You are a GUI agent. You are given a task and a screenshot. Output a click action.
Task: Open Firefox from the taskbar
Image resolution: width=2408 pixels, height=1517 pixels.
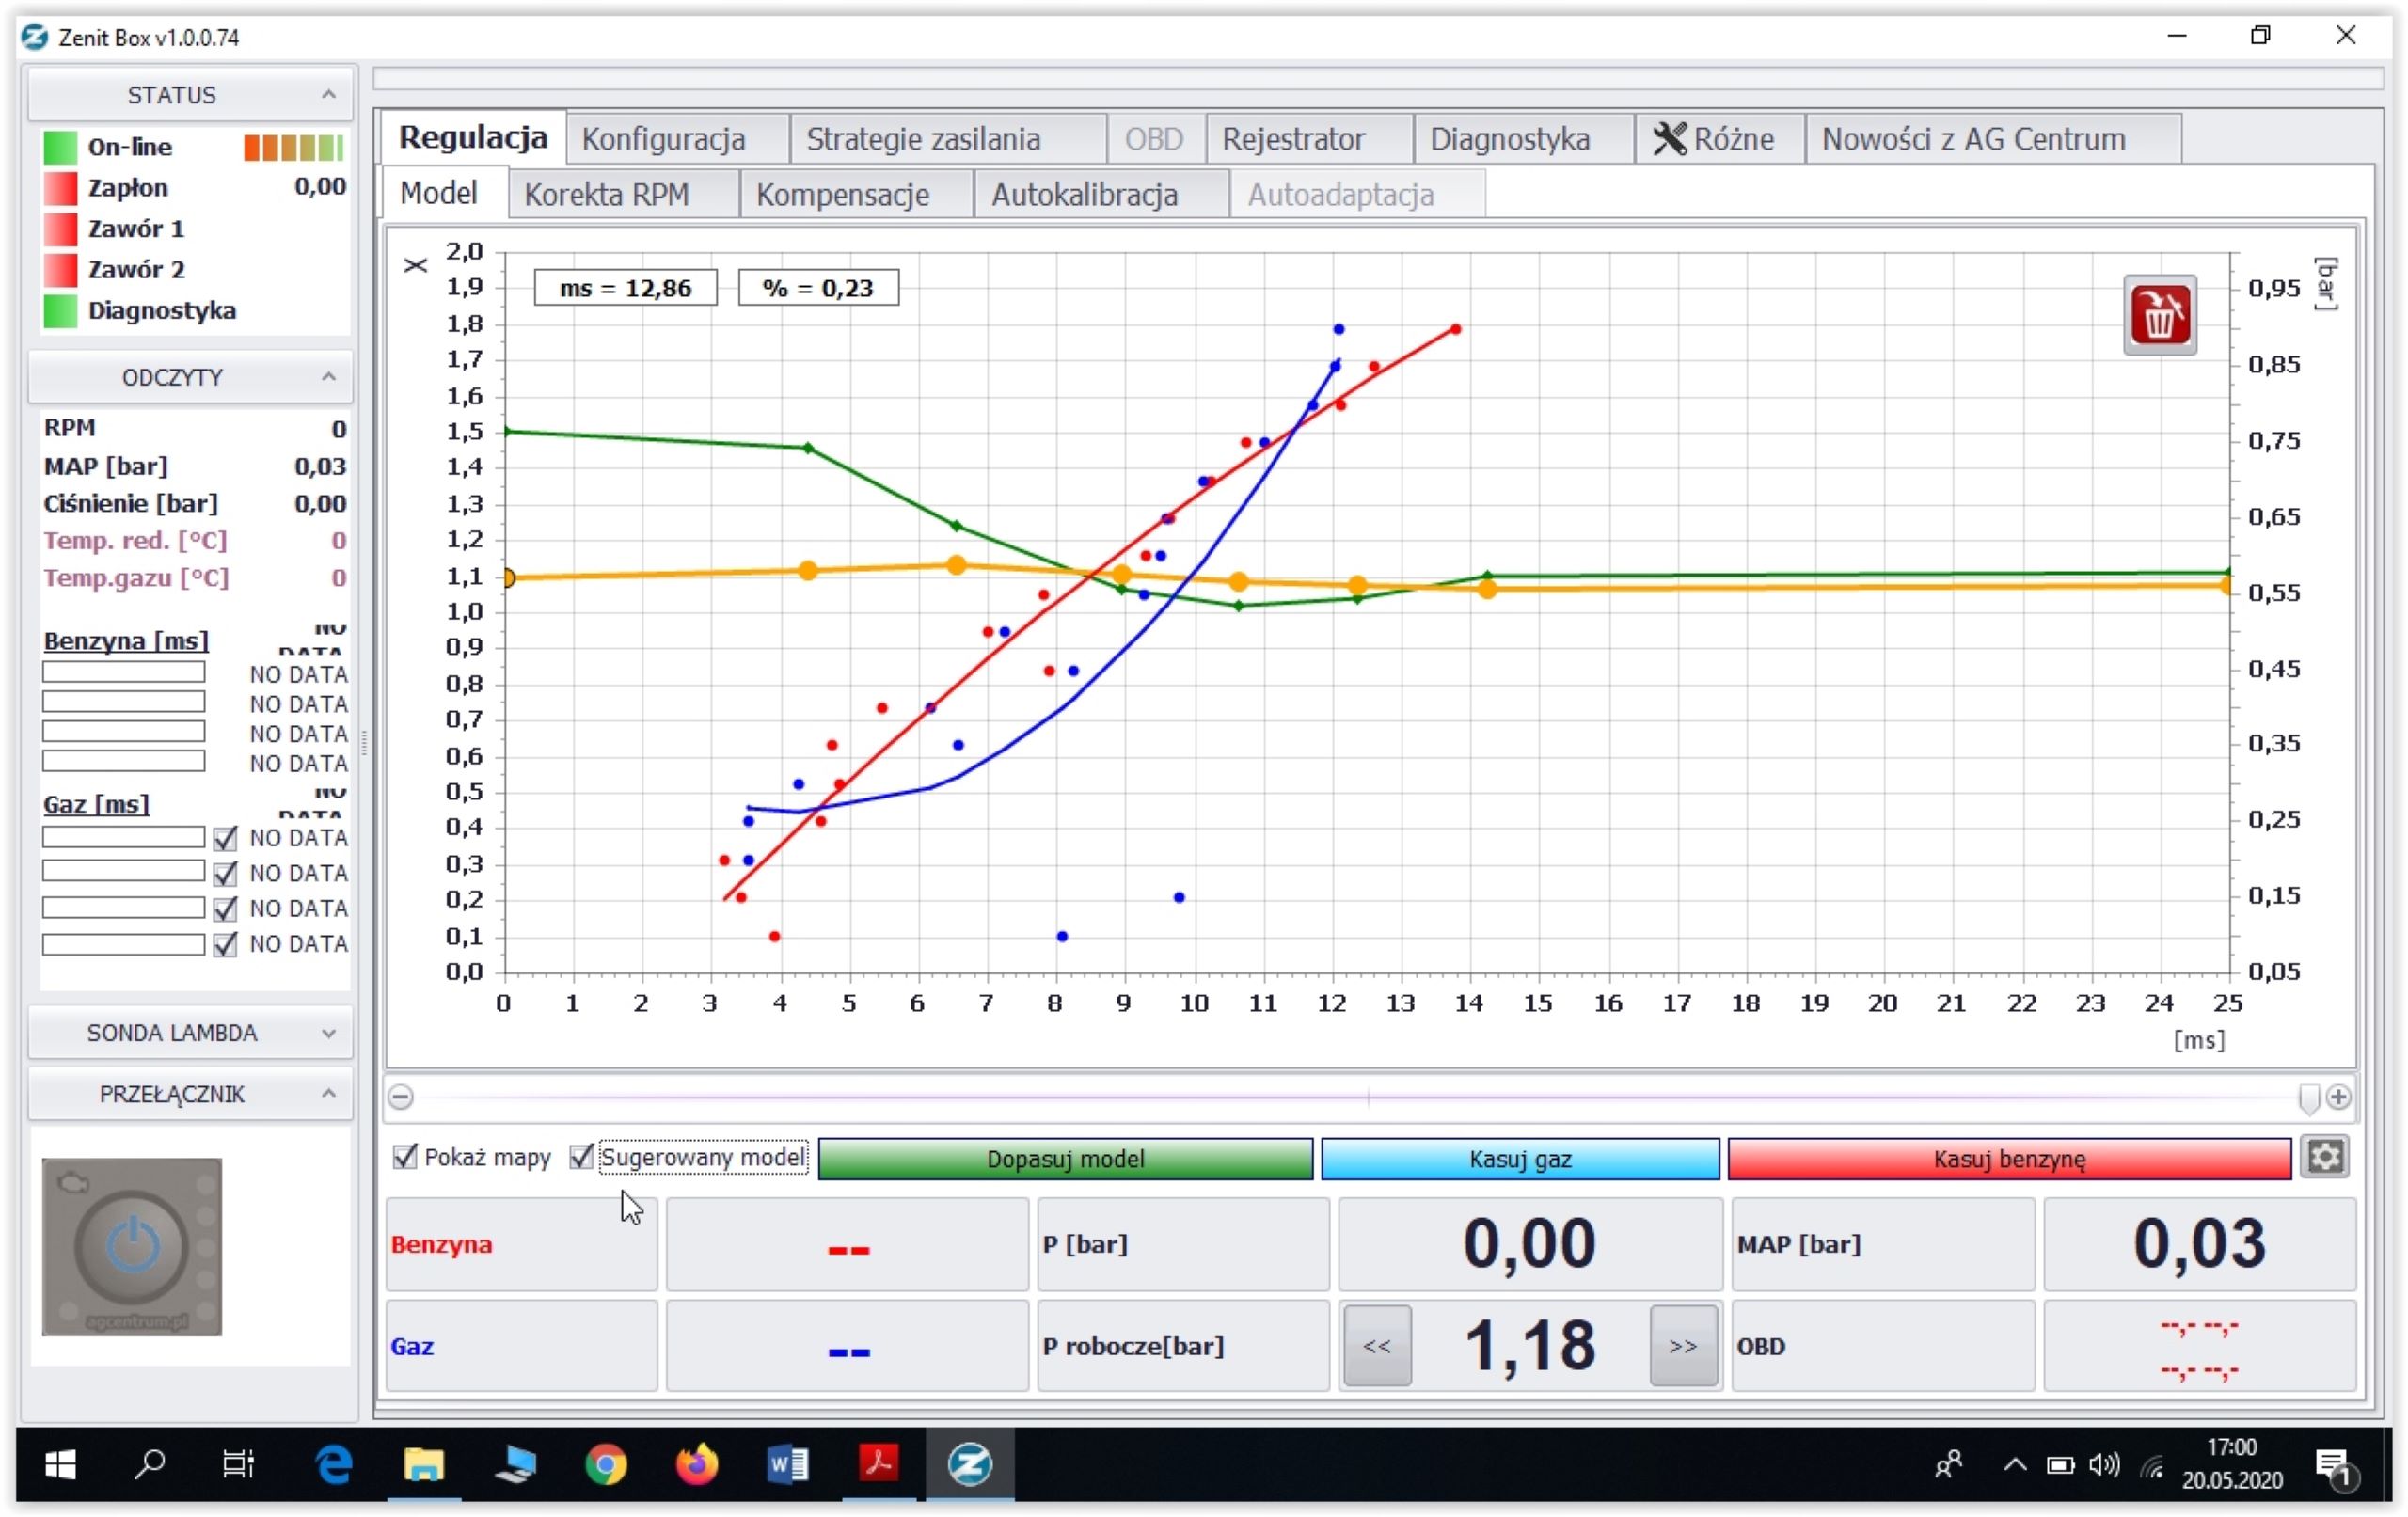696,1465
